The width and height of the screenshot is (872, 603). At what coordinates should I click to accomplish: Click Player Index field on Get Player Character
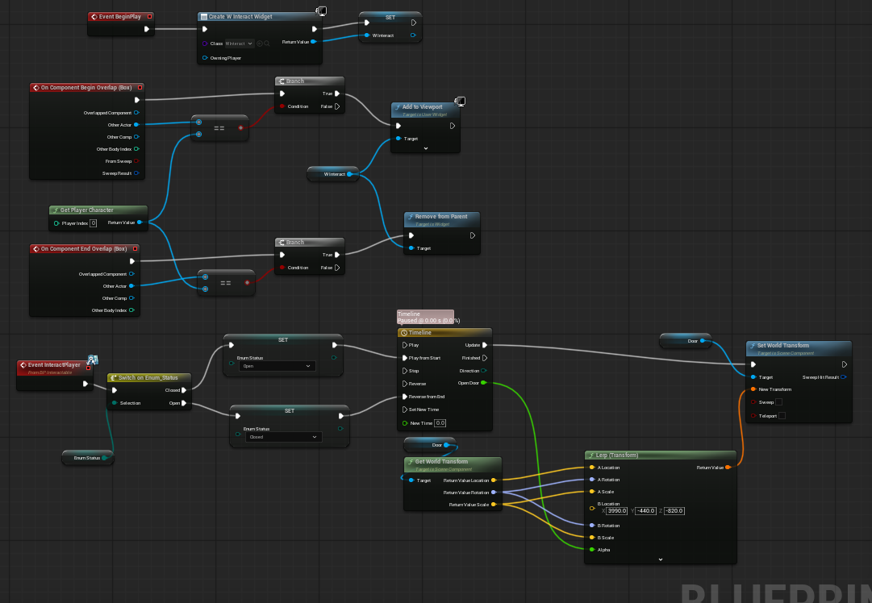click(x=93, y=223)
